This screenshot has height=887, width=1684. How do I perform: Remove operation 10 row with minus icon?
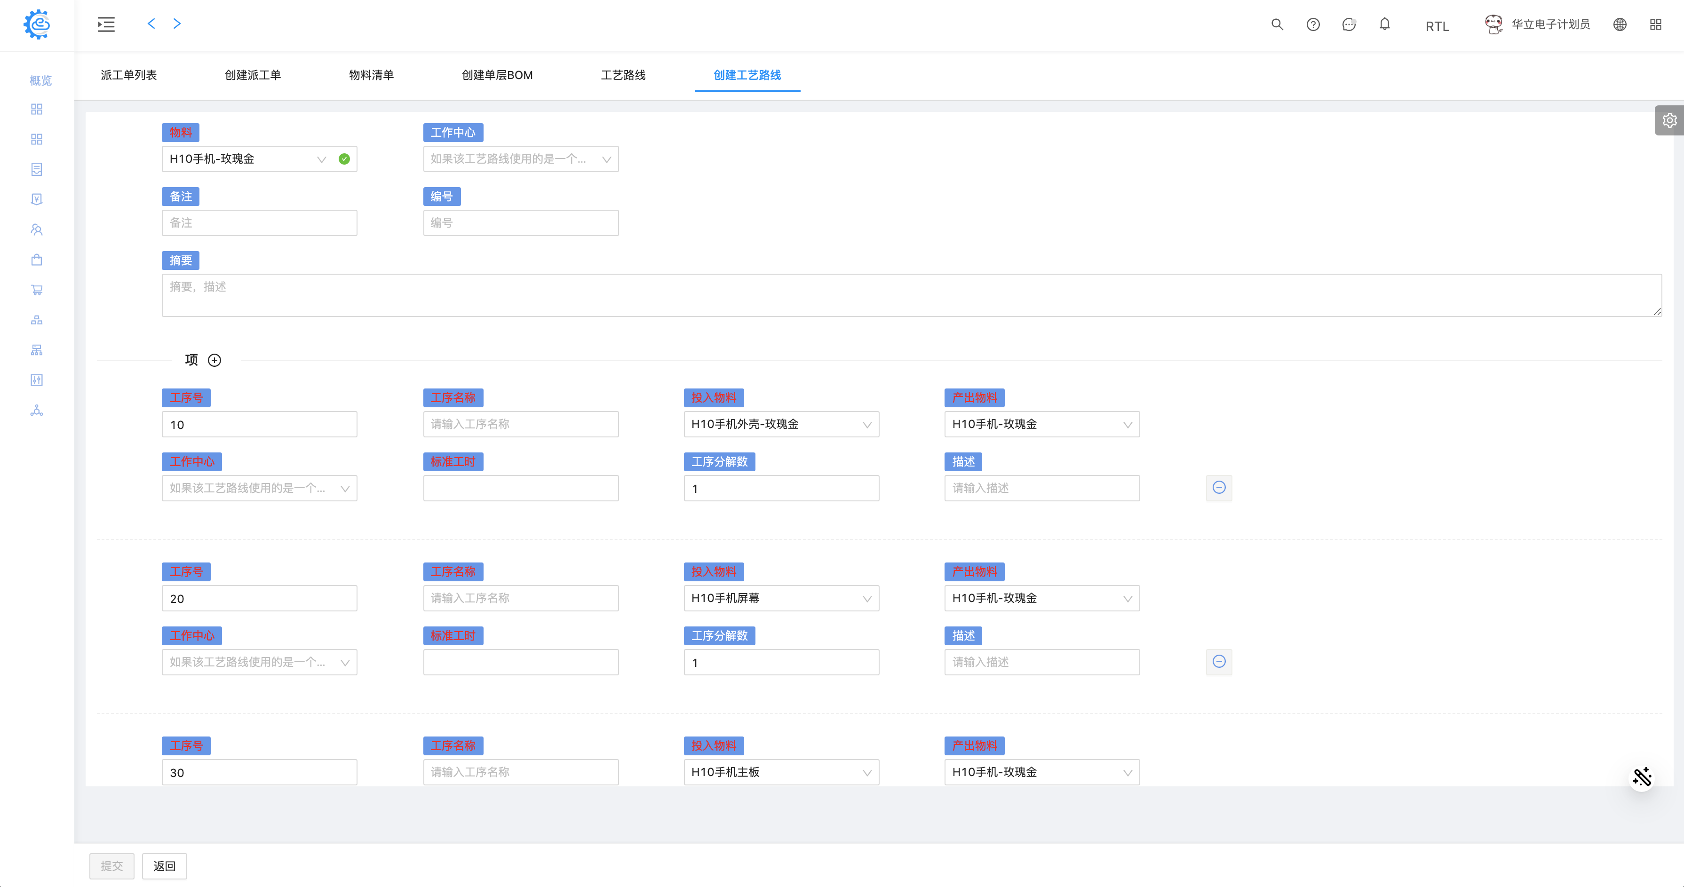1218,488
